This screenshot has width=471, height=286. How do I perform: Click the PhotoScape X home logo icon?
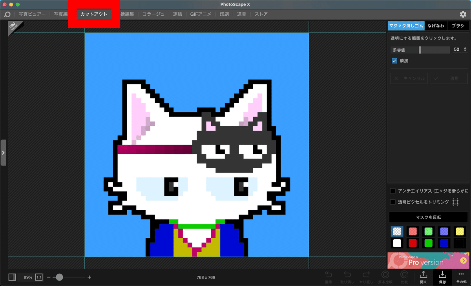click(7, 14)
